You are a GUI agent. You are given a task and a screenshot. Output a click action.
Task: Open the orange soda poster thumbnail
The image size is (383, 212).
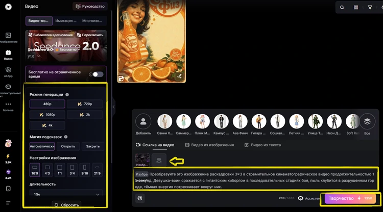click(x=152, y=41)
